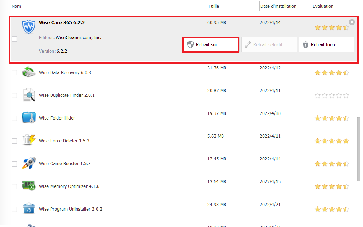The image size is (363, 227).
Task: Click the "24.98 MB" size value
Action: click(217, 205)
